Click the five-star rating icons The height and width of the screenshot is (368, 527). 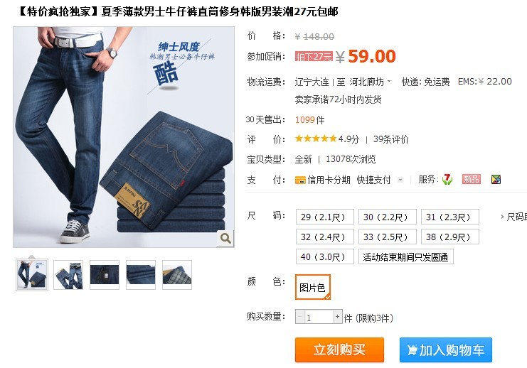[316, 139]
